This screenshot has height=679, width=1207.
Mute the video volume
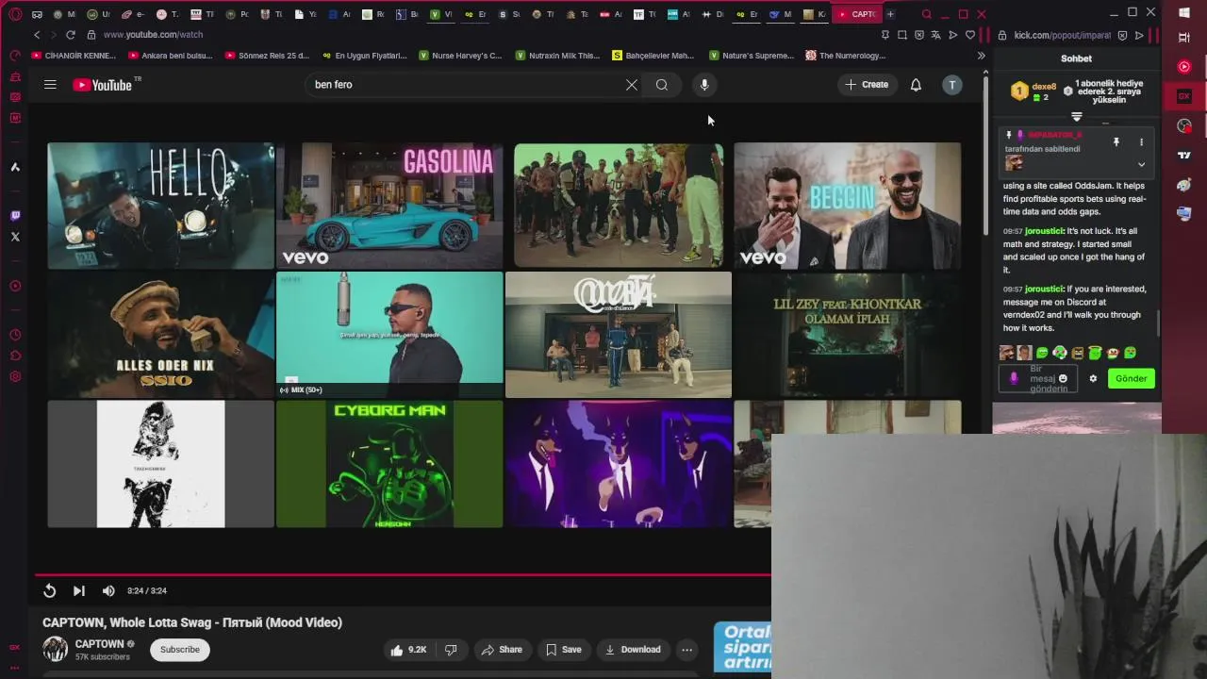tap(108, 590)
